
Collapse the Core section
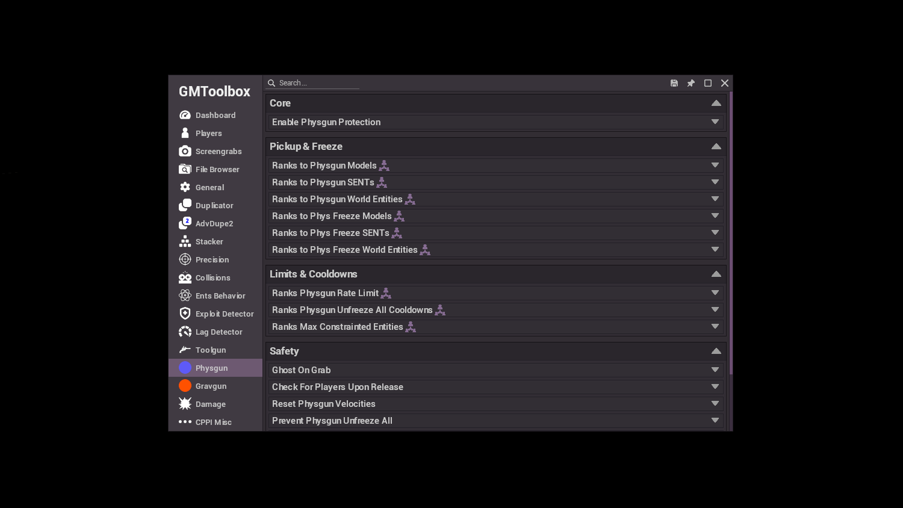pos(716,103)
